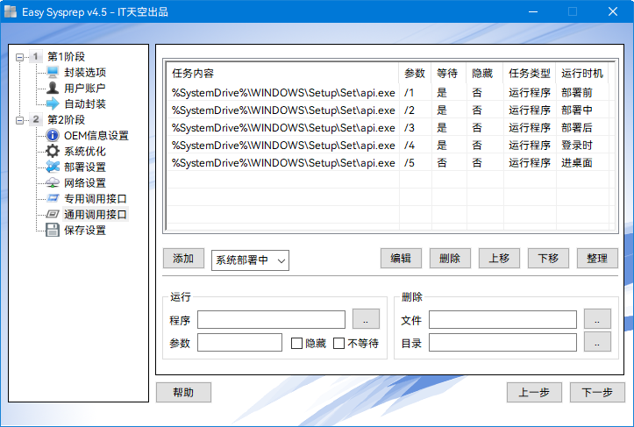Image resolution: width=634 pixels, height=427 pixels.
Task: Select 封装选项 in the tree
Action: click(85, 73)
